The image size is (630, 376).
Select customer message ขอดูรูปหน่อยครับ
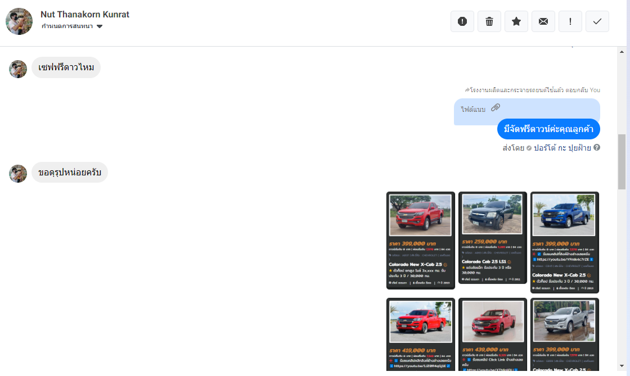click(70, 173)
